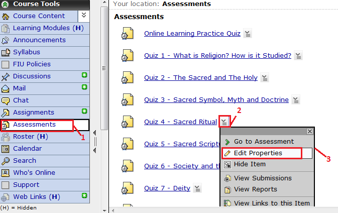This screenshot has height=213, width=338.
Task: Select View Submissions menu entry
Action: point(263,178)
